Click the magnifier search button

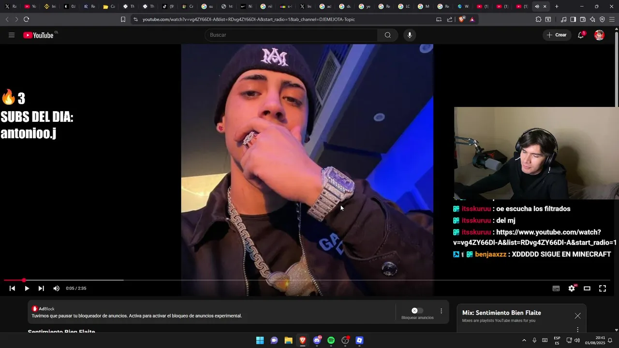tap(388, 35)
